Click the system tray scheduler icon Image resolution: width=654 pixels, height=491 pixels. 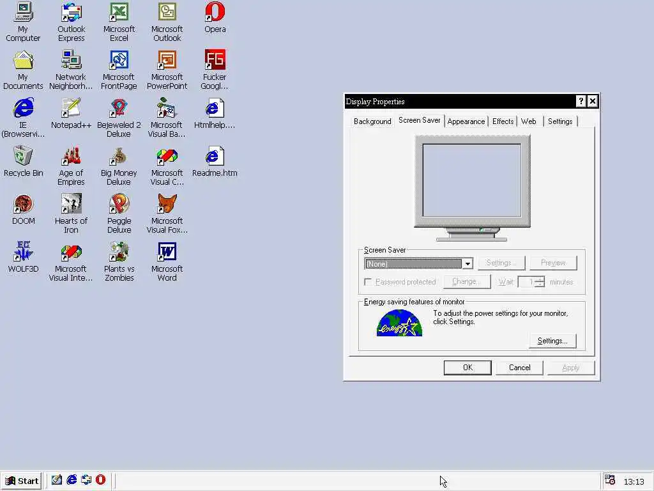(x=610, y=479)
